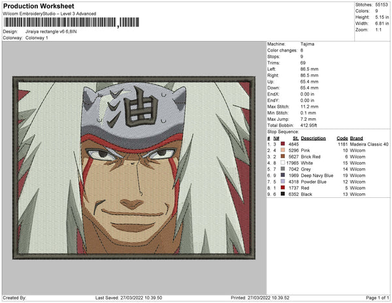Click the 'Powder Blue' description

pos(314,182)
